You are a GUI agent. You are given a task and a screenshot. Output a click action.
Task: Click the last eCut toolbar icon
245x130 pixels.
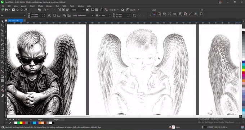(201, 14)
